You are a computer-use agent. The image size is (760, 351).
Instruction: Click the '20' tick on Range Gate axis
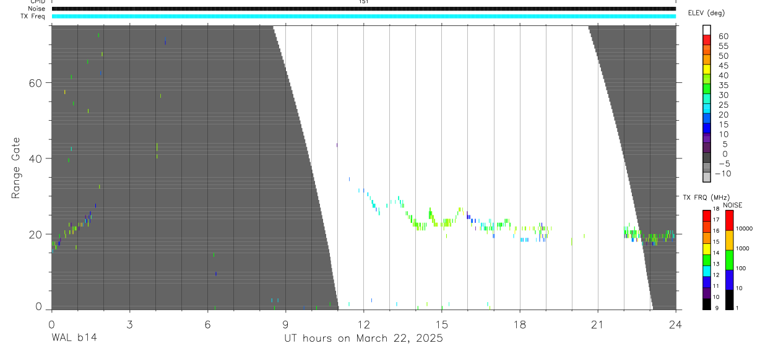tap(37, 234)
